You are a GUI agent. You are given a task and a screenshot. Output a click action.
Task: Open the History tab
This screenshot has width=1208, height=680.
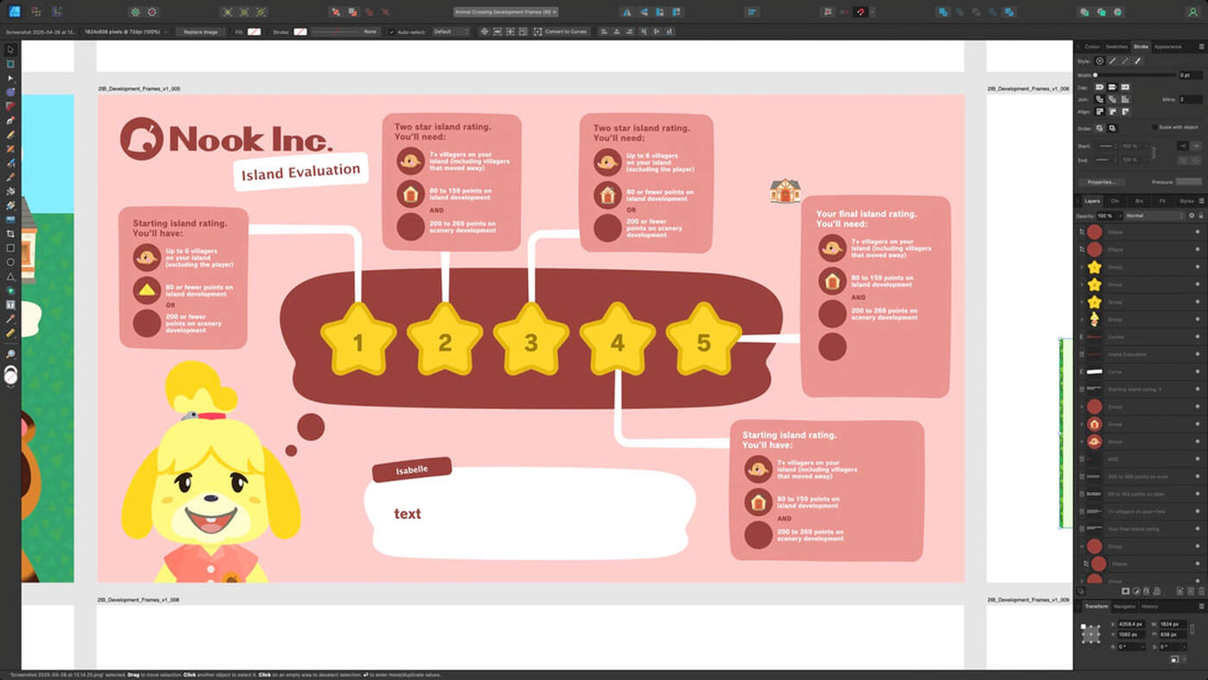tap(1149, 607)
